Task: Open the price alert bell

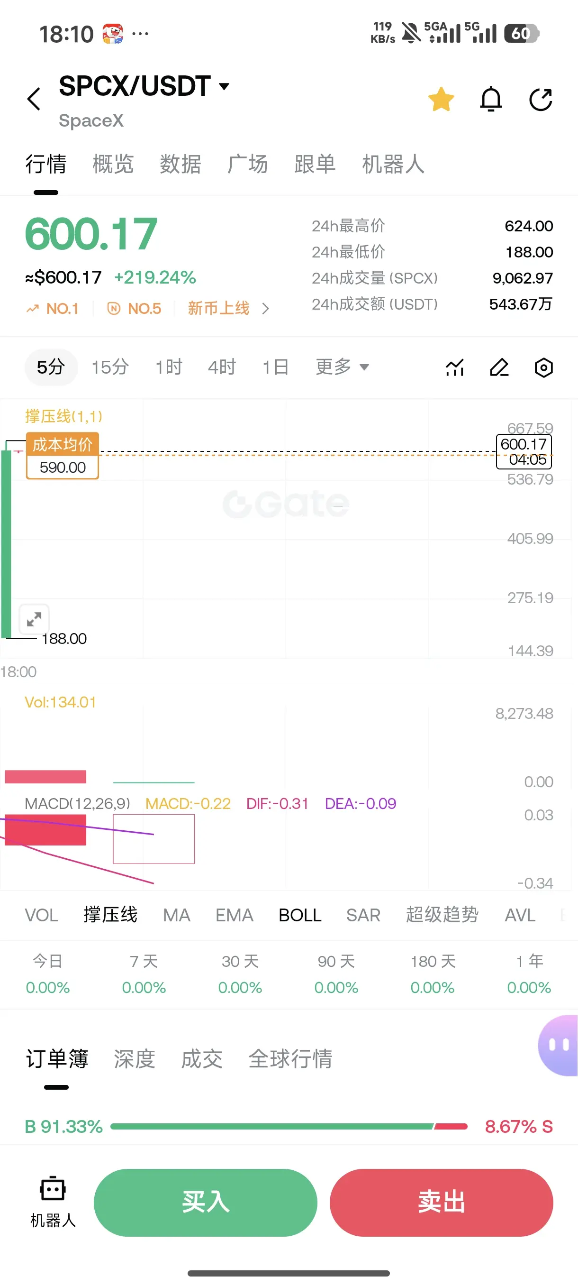Action: coord(491,99)
